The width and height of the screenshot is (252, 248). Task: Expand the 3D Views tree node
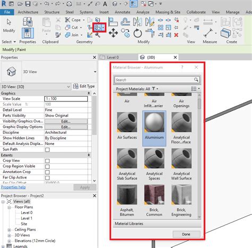pos(9,235)
